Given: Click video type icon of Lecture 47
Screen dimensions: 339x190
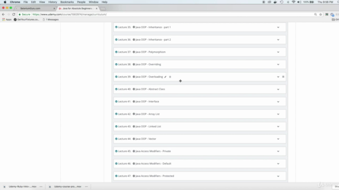Looking at the screenshot, I should 134,176.
